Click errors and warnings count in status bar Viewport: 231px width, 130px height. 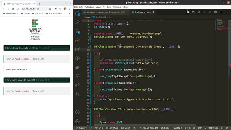pyautogui.click(x=99, y=128)
